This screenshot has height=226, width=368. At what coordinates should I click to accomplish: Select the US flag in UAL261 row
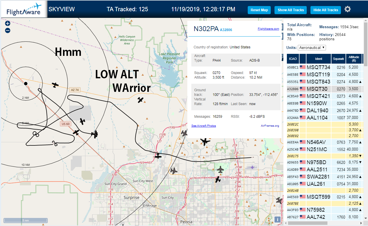coord(303,184)
